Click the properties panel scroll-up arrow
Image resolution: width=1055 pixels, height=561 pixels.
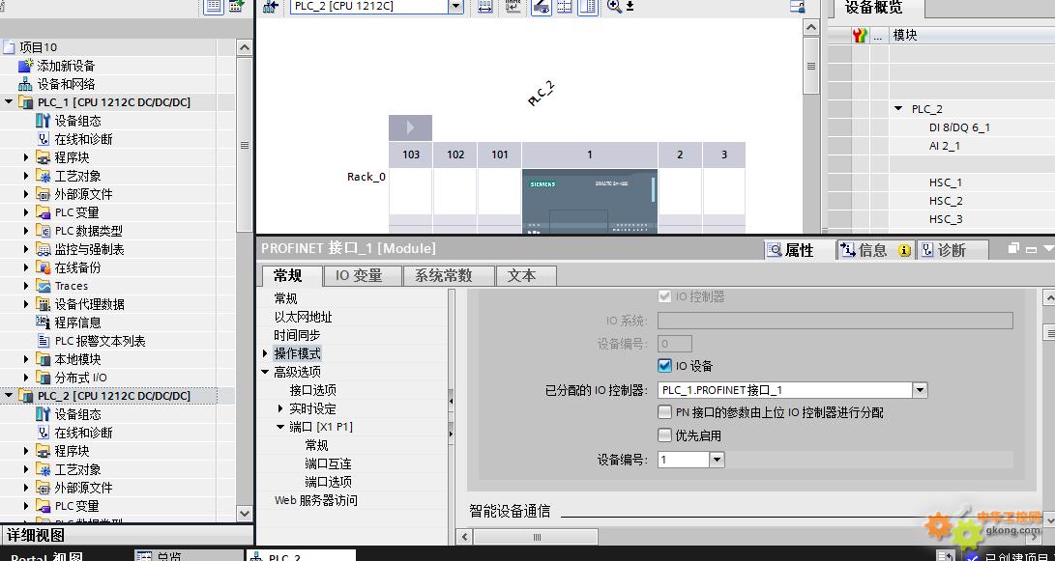(1048, 297)
